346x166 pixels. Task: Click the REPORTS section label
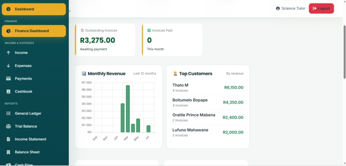(x=11, y=104)
